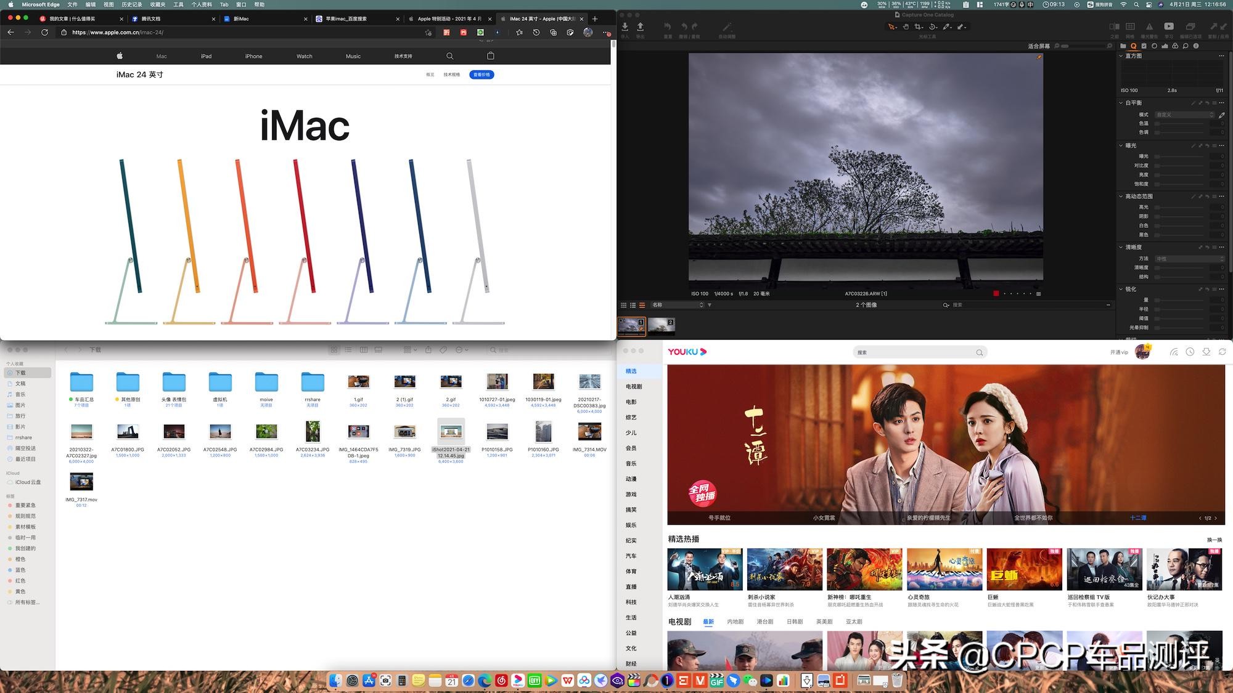Image resolution: width=1233 pixels, height=693 pixels.
Task: Switch to the 技术规格 tab on Apple page
Action: (451, 74)
